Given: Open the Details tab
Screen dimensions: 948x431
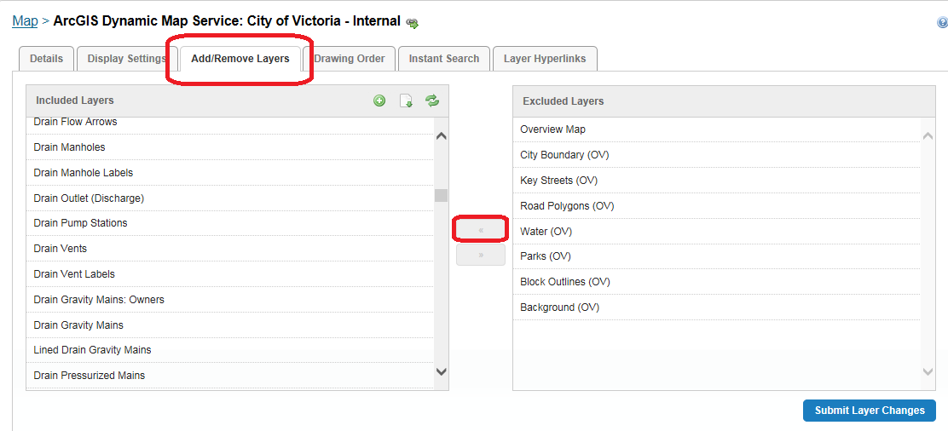Looking at the screenshot, I should [47, 59].
